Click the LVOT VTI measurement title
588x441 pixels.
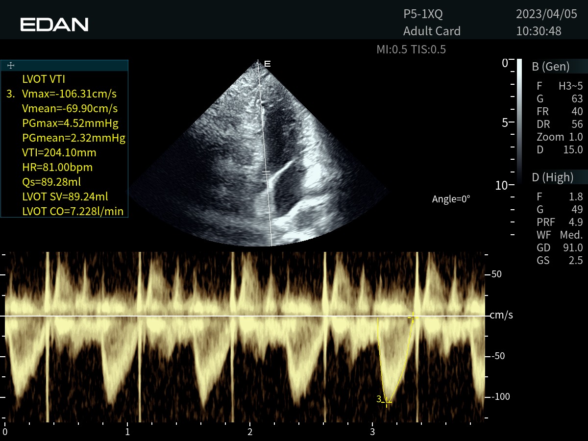coord(44,79)
